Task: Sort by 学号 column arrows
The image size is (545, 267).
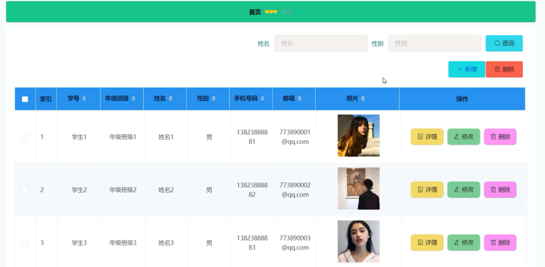Action: pyautogui.click(x=84, y=99)
